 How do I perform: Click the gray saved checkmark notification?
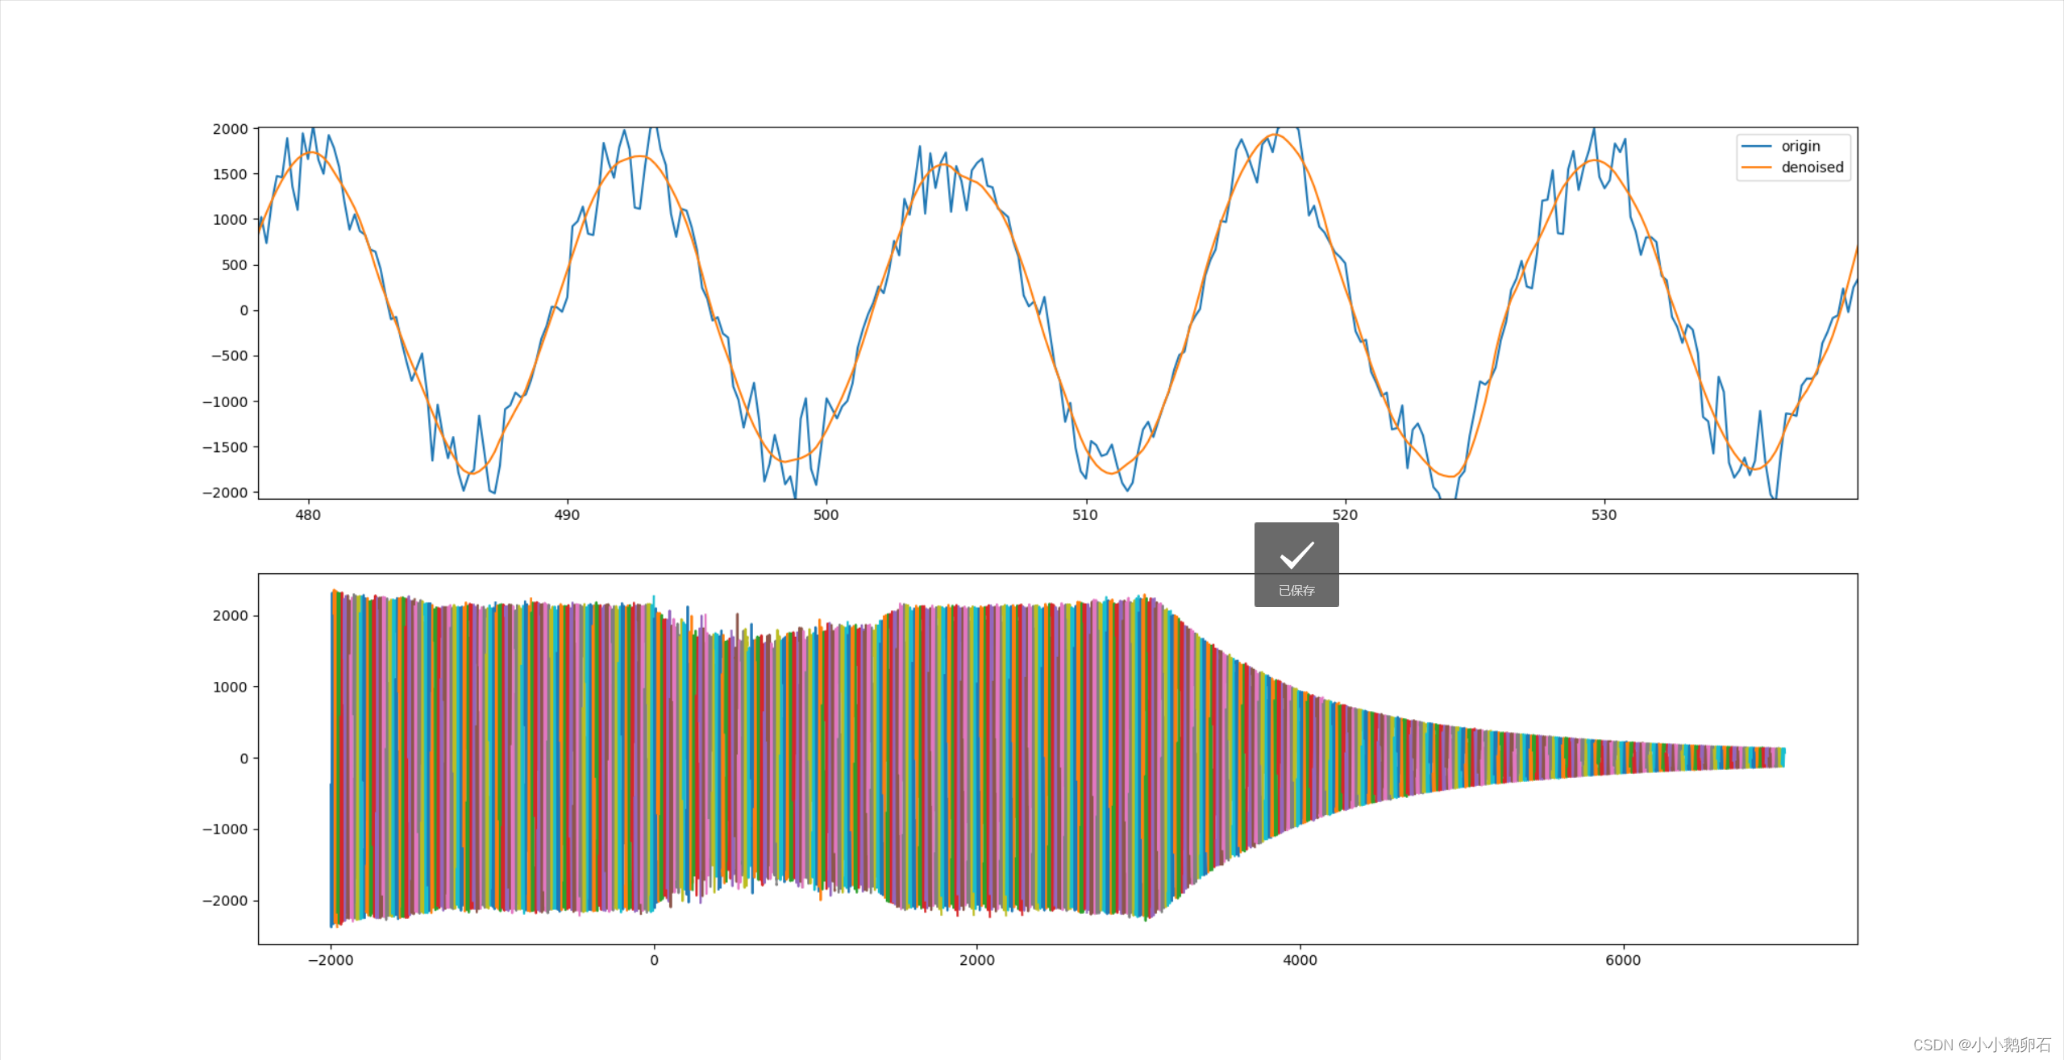(1296, 564)
